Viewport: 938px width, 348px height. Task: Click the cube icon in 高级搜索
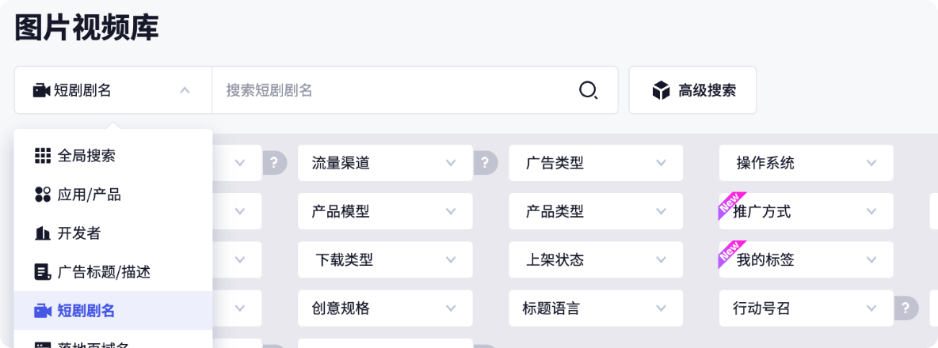click(661, 91)
